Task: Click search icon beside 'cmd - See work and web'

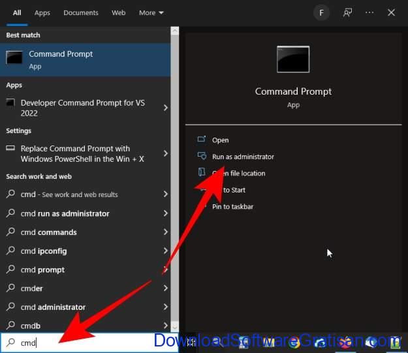Action: (x=10, y=194)
